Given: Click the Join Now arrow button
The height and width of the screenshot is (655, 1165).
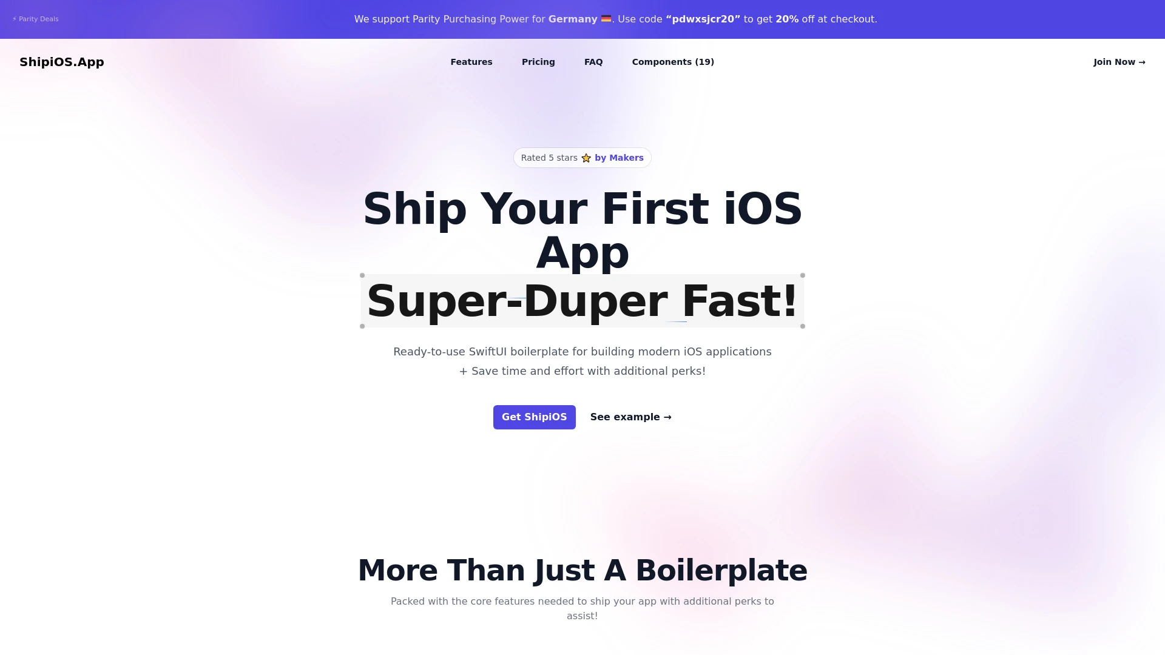Looking at the screenshot, I should coord(1119,62).
